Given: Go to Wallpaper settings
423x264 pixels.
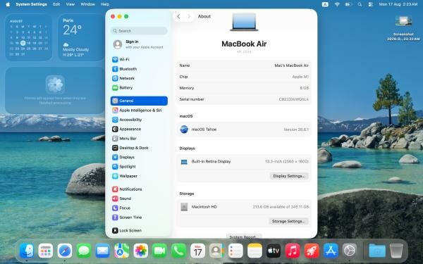Looking at the screenshot, I should [x=139, y=176].
